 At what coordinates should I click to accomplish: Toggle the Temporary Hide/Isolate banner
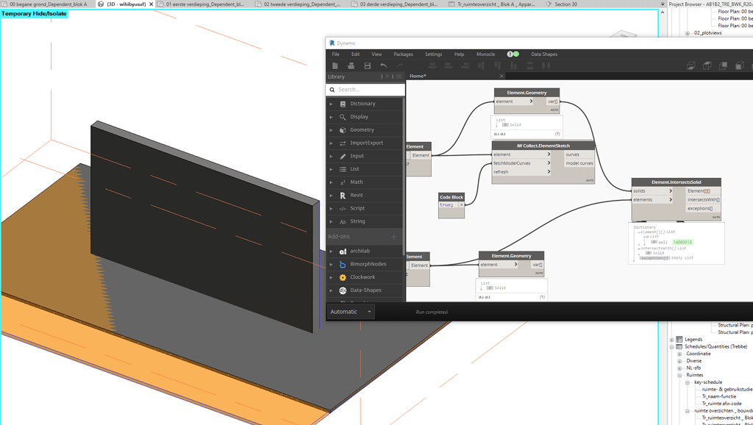point(36,13)
